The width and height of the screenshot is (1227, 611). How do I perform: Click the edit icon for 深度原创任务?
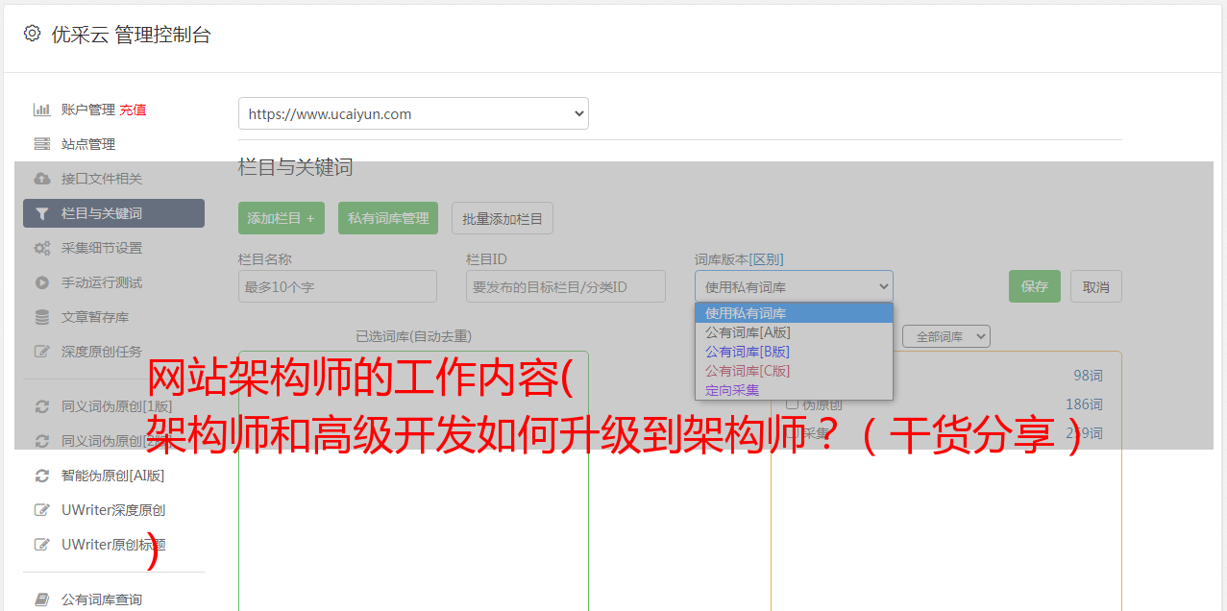click(x=41, y=352)
